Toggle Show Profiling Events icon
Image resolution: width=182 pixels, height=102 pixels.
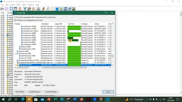(74, 9)
